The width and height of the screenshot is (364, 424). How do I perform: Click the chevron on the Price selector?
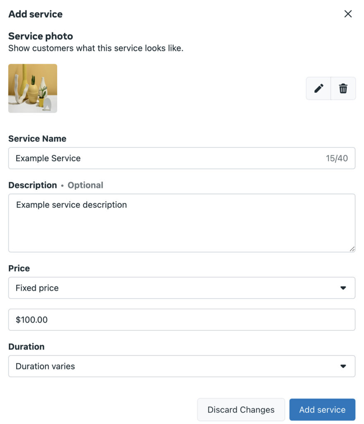click(343, 288)
